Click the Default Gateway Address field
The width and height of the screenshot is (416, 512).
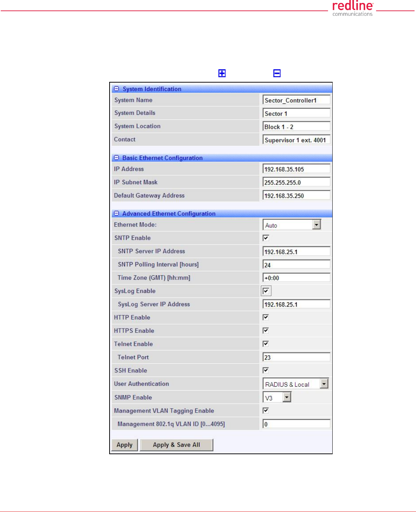point(296,195)
